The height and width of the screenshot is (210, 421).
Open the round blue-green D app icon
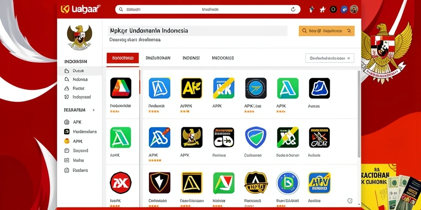pos(288,183)
